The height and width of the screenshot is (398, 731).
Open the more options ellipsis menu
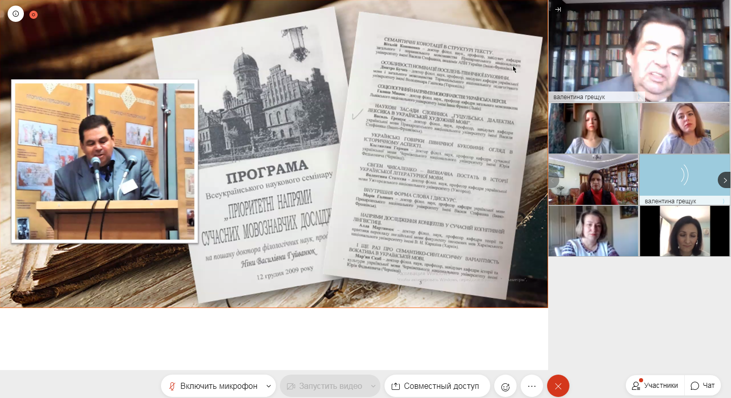click(532, 386)
